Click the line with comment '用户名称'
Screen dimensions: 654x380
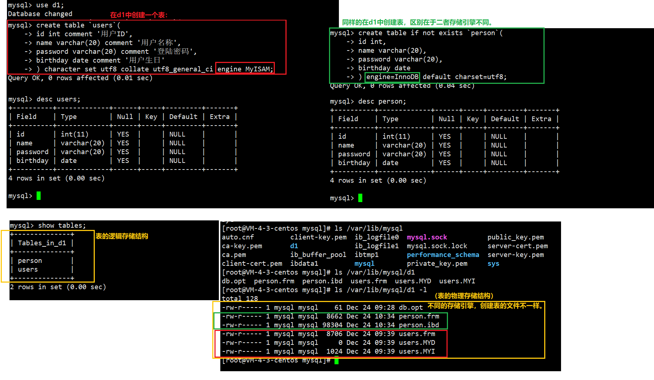coord(102,43)
